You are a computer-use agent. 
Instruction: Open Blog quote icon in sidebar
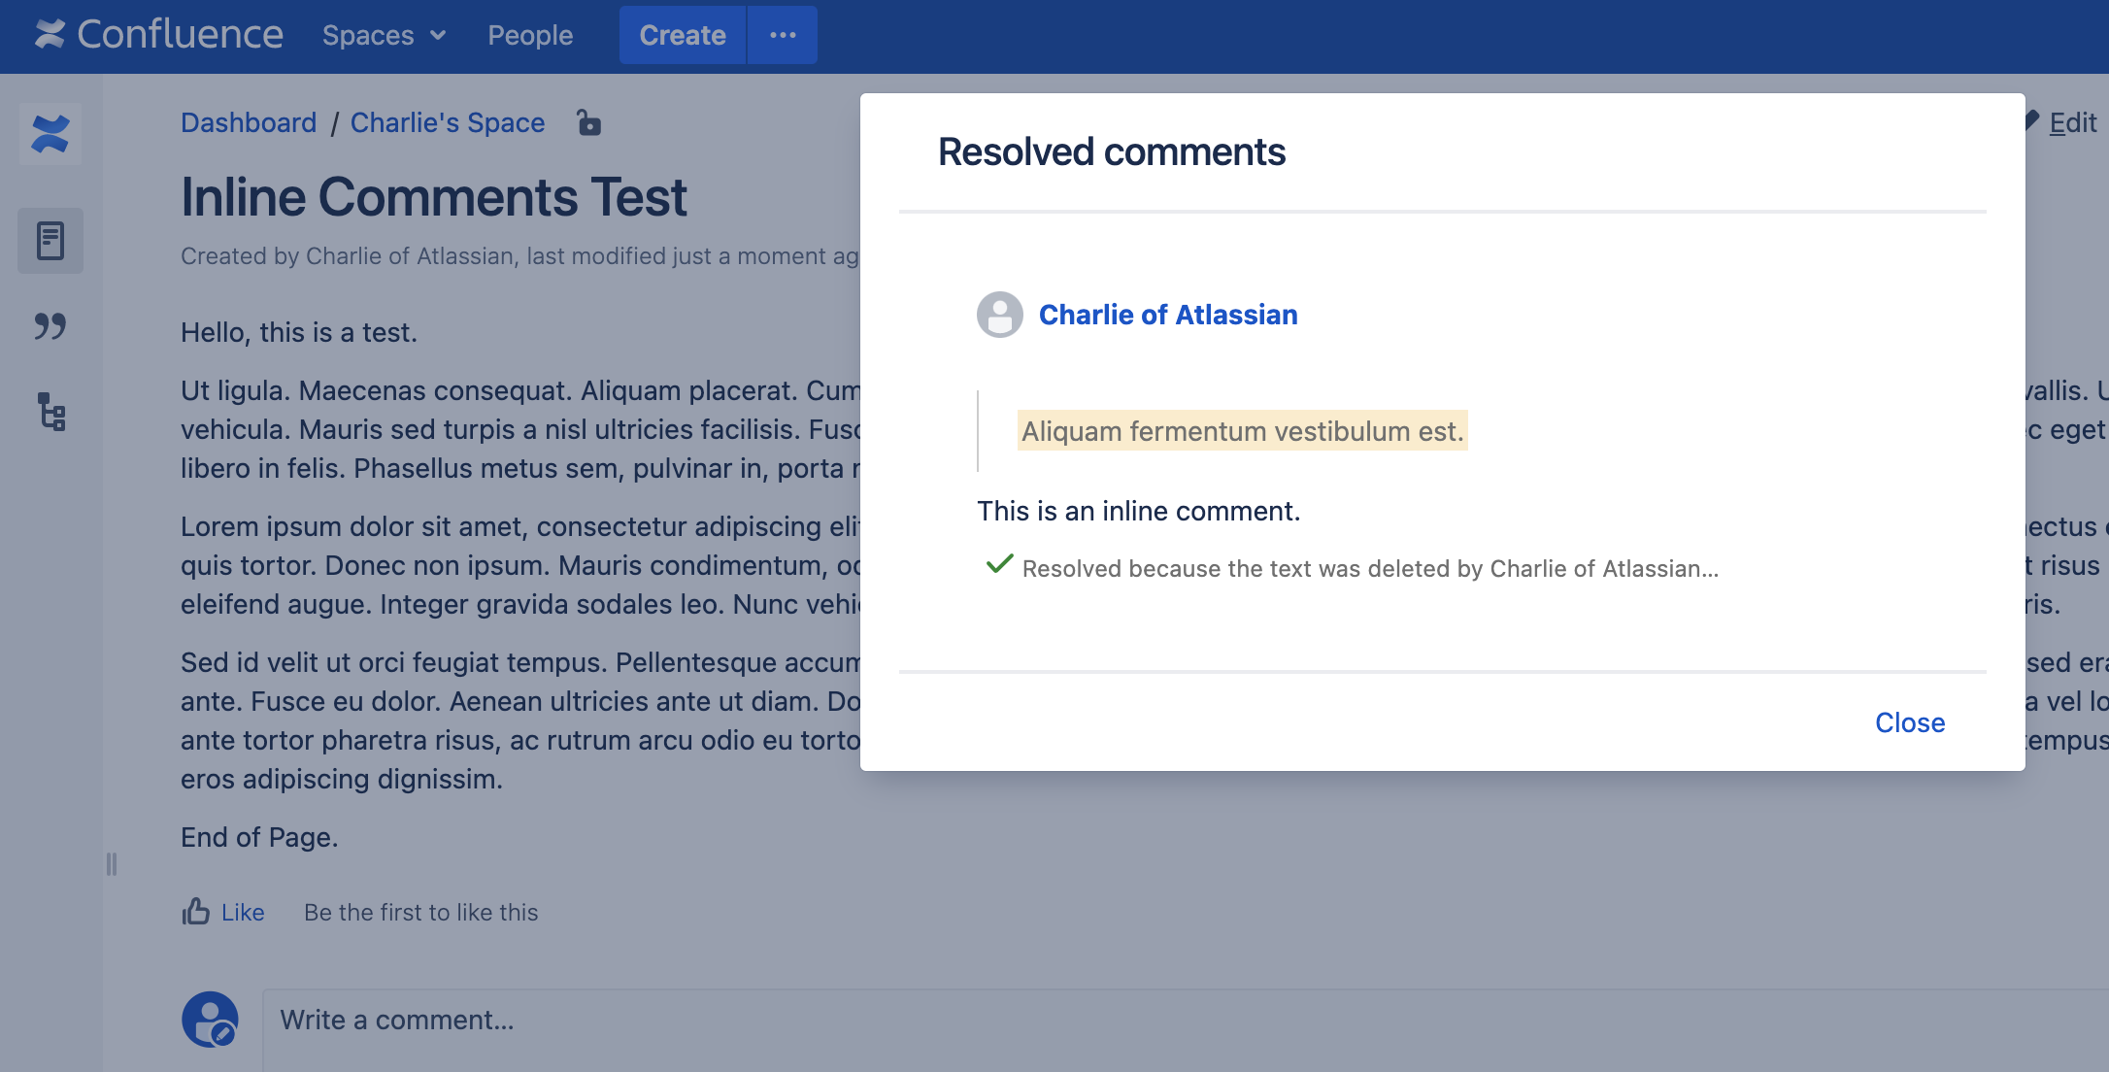click(x=50, y=326)
